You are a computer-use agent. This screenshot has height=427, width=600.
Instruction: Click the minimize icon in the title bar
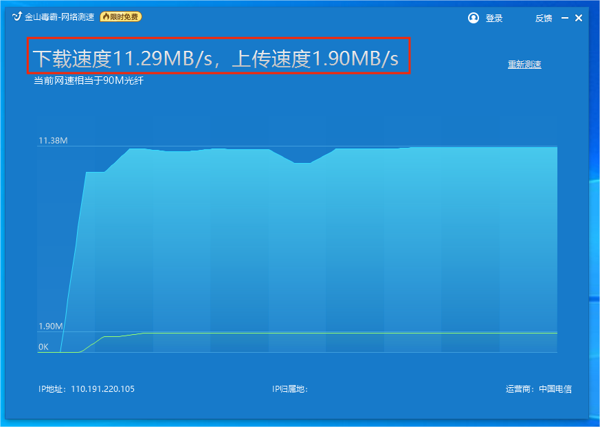(565, 18)
